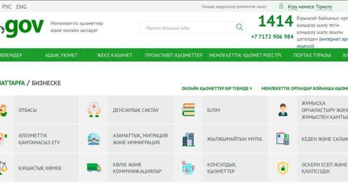Open the Портал туралы menu item
Image resolution: width=348 pixels, height=196 pixels.
(x=312, y=55)
